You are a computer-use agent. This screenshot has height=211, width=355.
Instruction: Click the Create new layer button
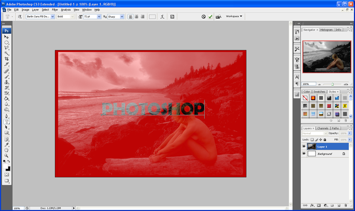(x=339, y=205)
